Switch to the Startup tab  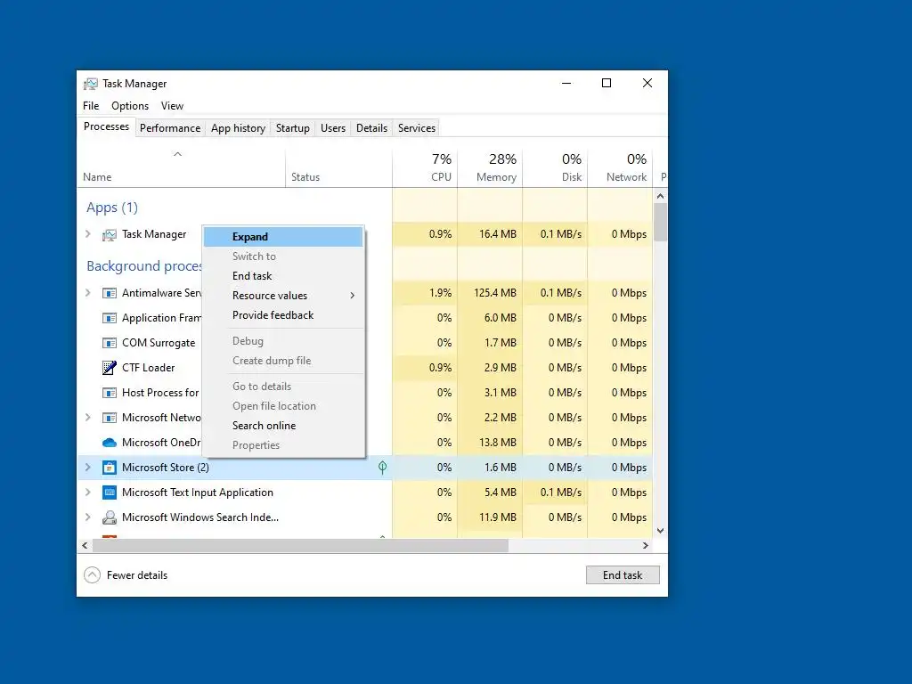click(x=292, y=128)
